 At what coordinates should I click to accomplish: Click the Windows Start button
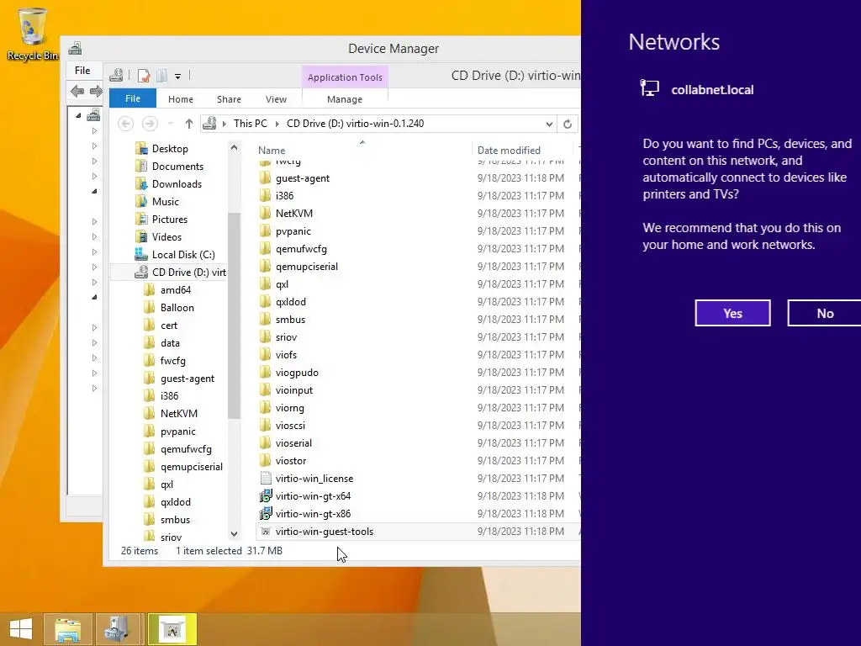click(x=21, y=629)
